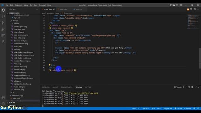Open the Accounts menu icon
This screenshot has width=201, height=113.
pyautogui.click(x=3, y=98)
